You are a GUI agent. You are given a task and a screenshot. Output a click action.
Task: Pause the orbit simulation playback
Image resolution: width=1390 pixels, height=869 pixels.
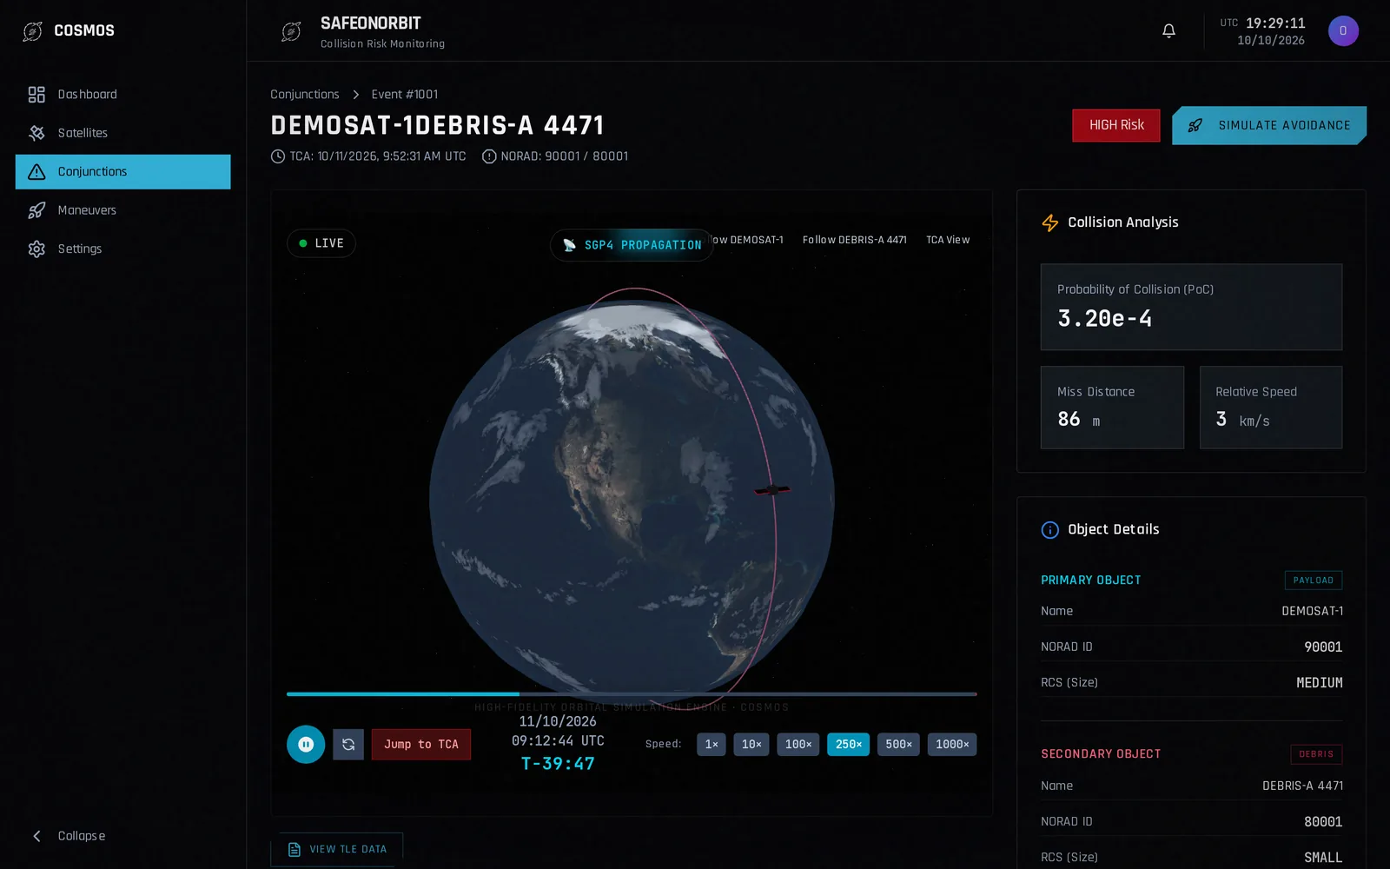(306, 745)
